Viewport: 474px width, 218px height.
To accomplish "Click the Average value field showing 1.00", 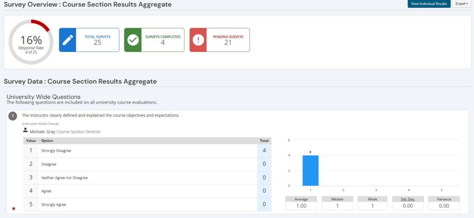I will [301, 206].
